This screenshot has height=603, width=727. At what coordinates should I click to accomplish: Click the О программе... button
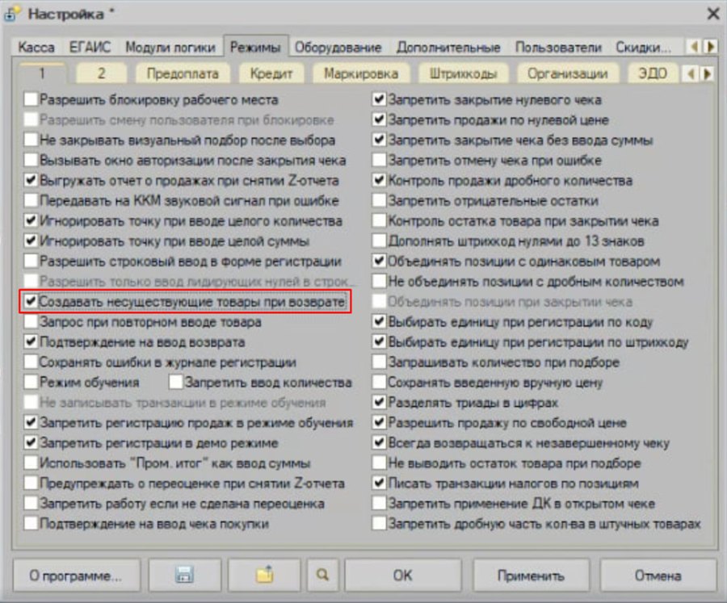point(76,576)
